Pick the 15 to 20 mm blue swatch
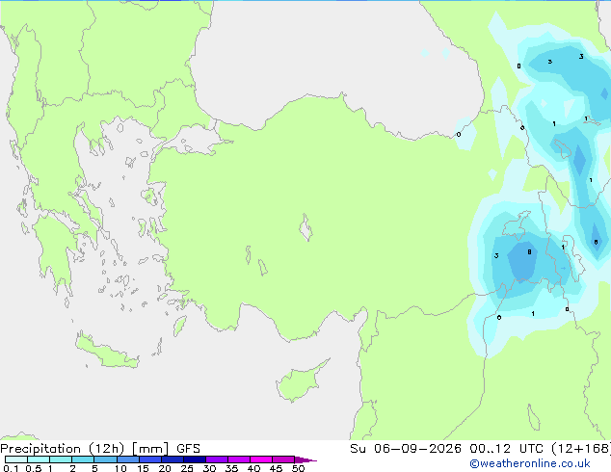 coord(150,459)
